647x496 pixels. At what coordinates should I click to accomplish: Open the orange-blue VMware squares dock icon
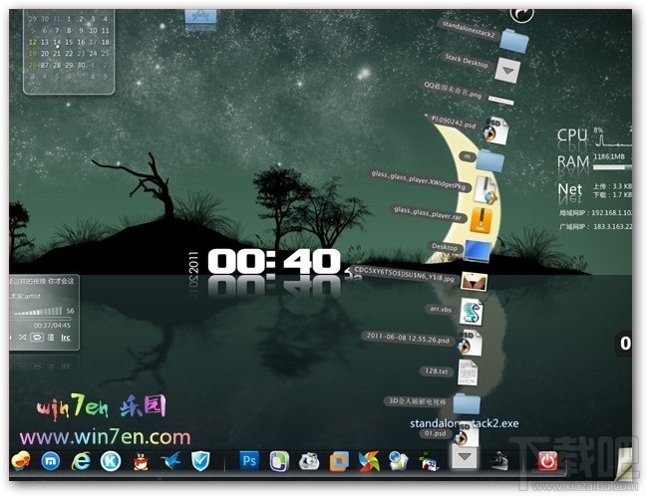(339, 461)
